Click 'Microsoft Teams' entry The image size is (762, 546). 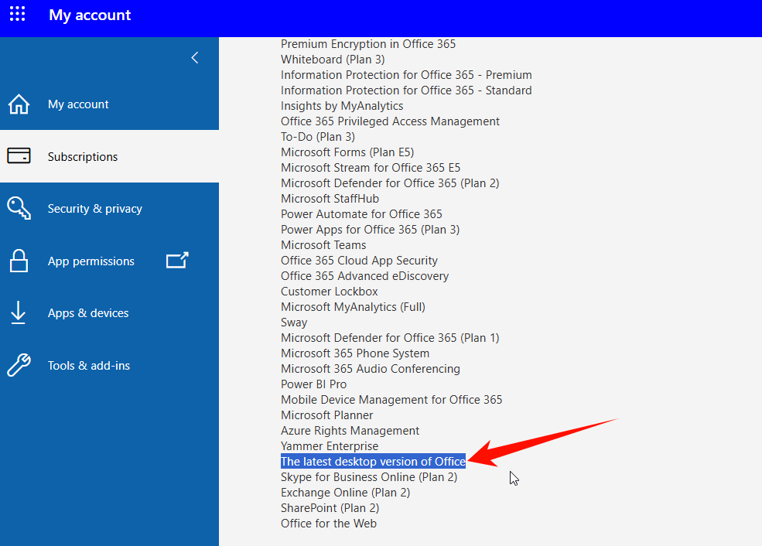tap(323, 245)
